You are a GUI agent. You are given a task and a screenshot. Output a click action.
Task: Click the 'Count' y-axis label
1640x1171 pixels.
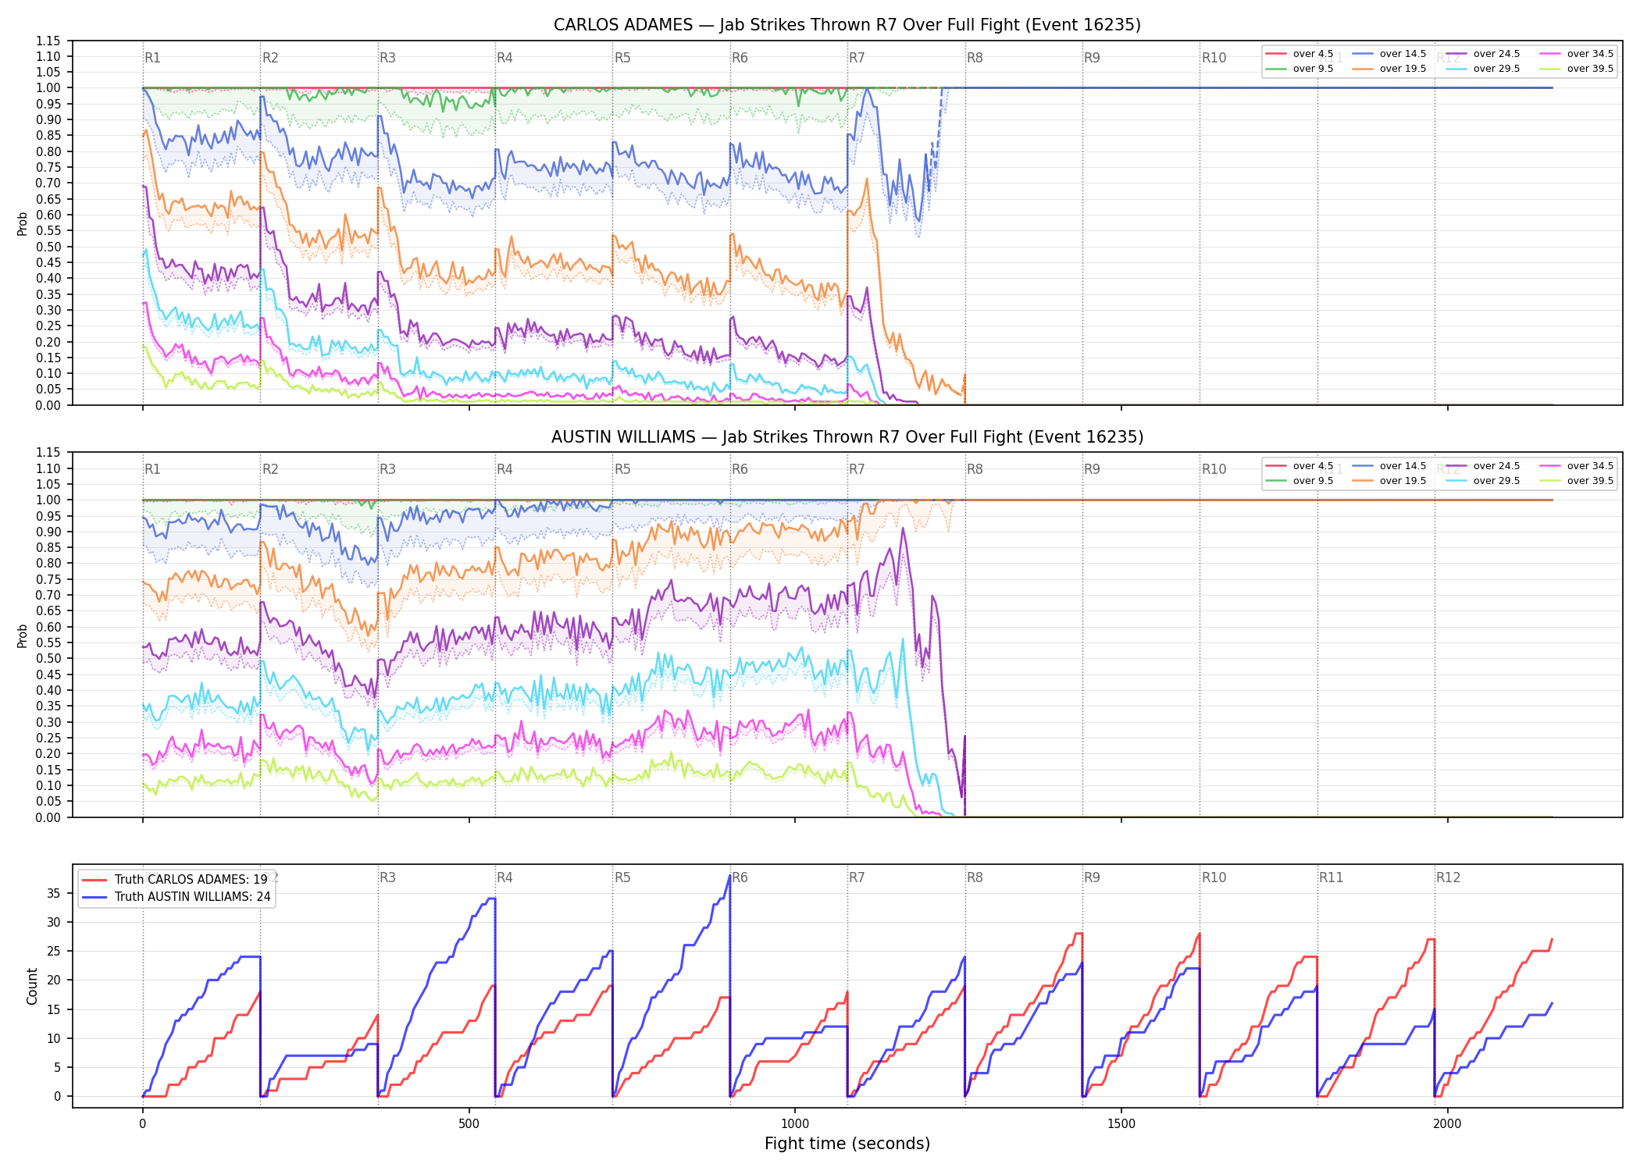(x=32, y=986)
